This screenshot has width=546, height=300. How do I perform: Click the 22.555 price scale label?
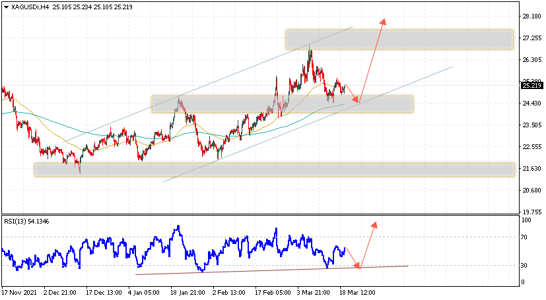pyautogui.click(x=531, y=147)
